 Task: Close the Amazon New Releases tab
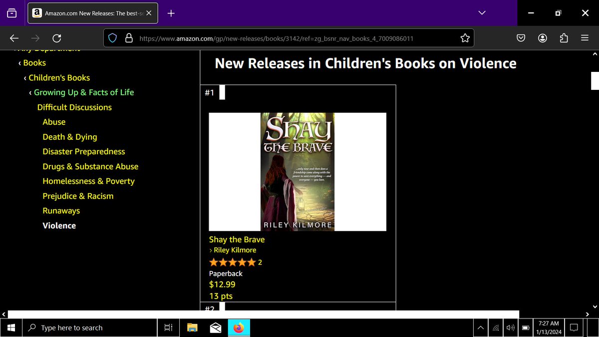point(149,13)
